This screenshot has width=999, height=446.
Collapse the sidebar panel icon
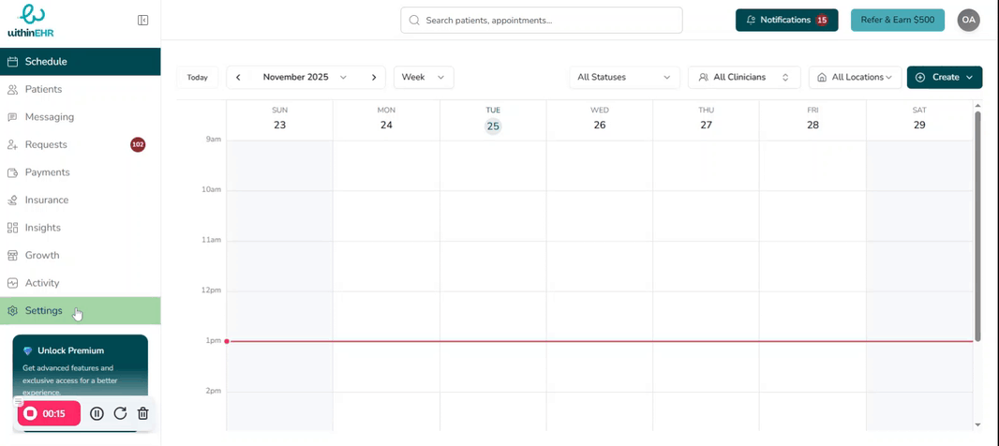142,20
